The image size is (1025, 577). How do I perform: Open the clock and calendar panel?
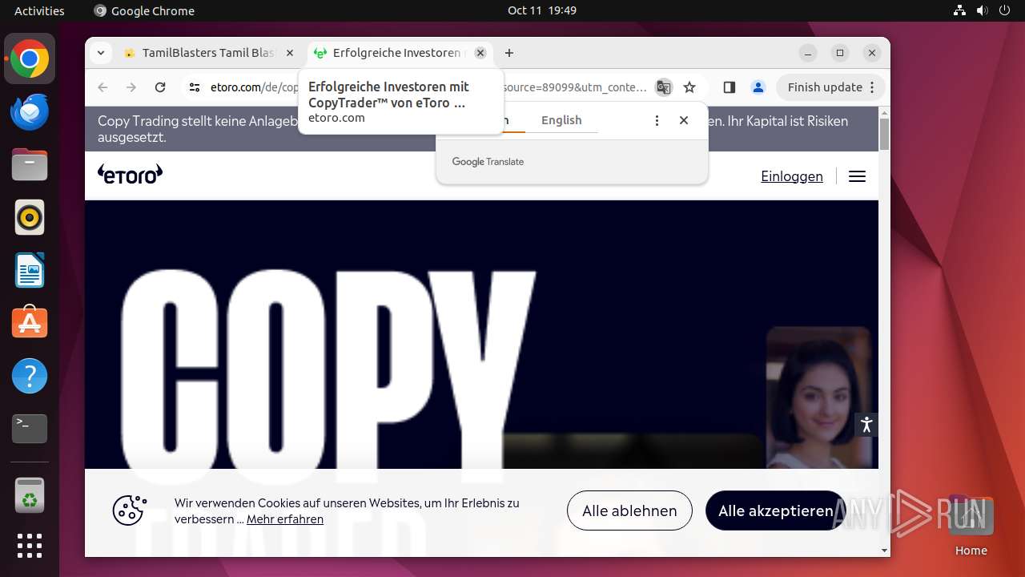tap(542, 10)
